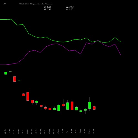
Task: Click the green candlestick above 22 Dec
Action: click(x=6, y=73)
